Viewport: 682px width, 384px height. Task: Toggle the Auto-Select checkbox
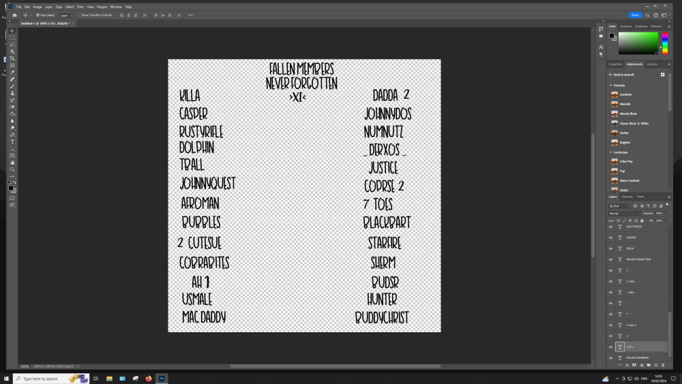pyautogui.click(x=38, y=15)
